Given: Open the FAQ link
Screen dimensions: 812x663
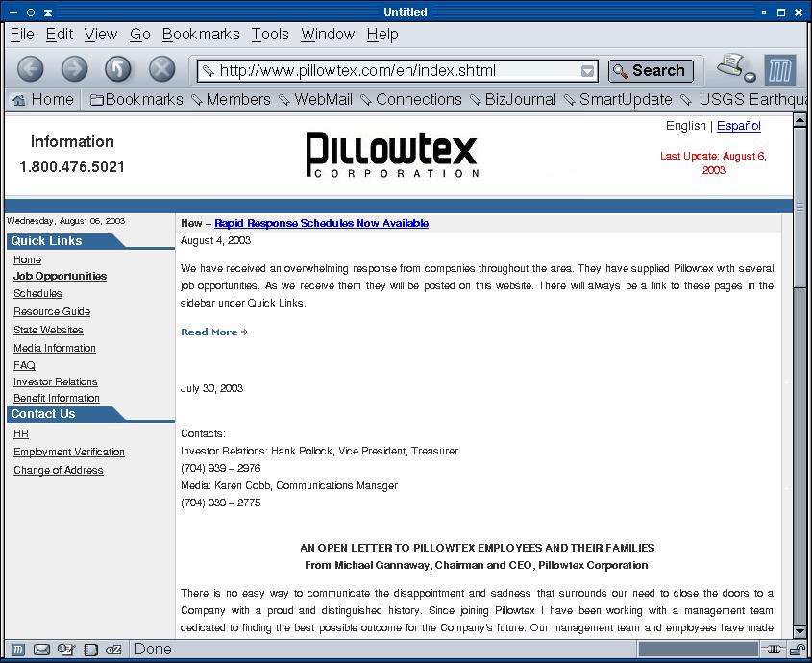Looking at the screenshot, I should click(x=24, y=365).
